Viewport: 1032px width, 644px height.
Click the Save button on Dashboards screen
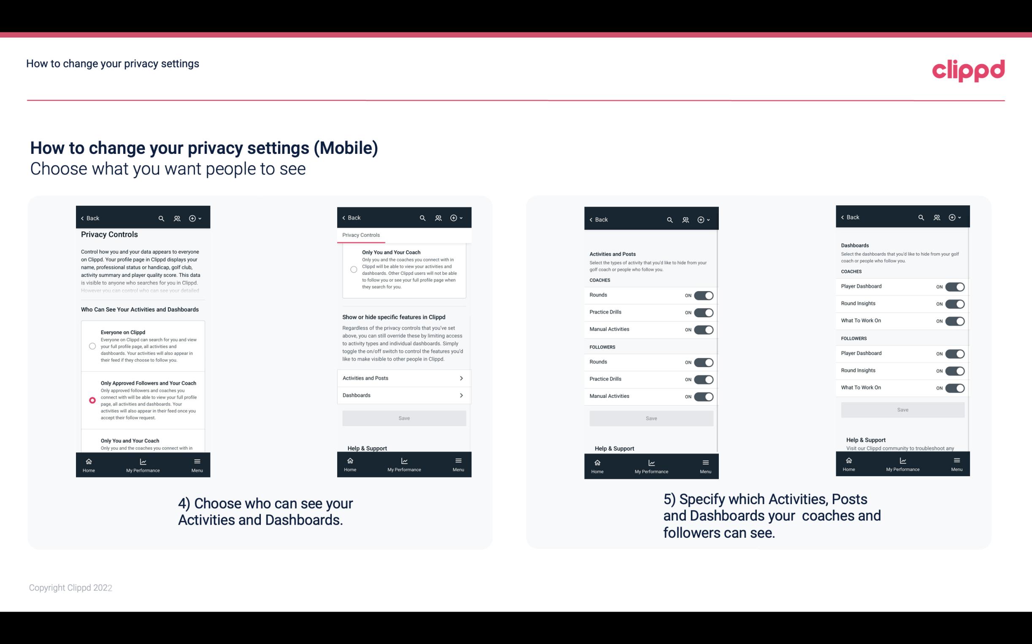902,409
